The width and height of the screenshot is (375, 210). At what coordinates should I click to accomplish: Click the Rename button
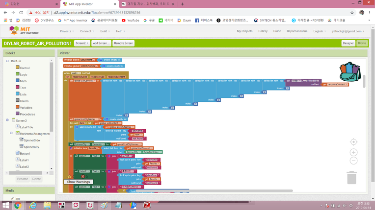pos(23,179)
